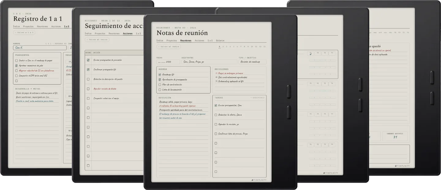The width and height of the screenshot is (441, 190).
Task: Push upper page-turn button on rightmost e-reader
Action: 432,78
